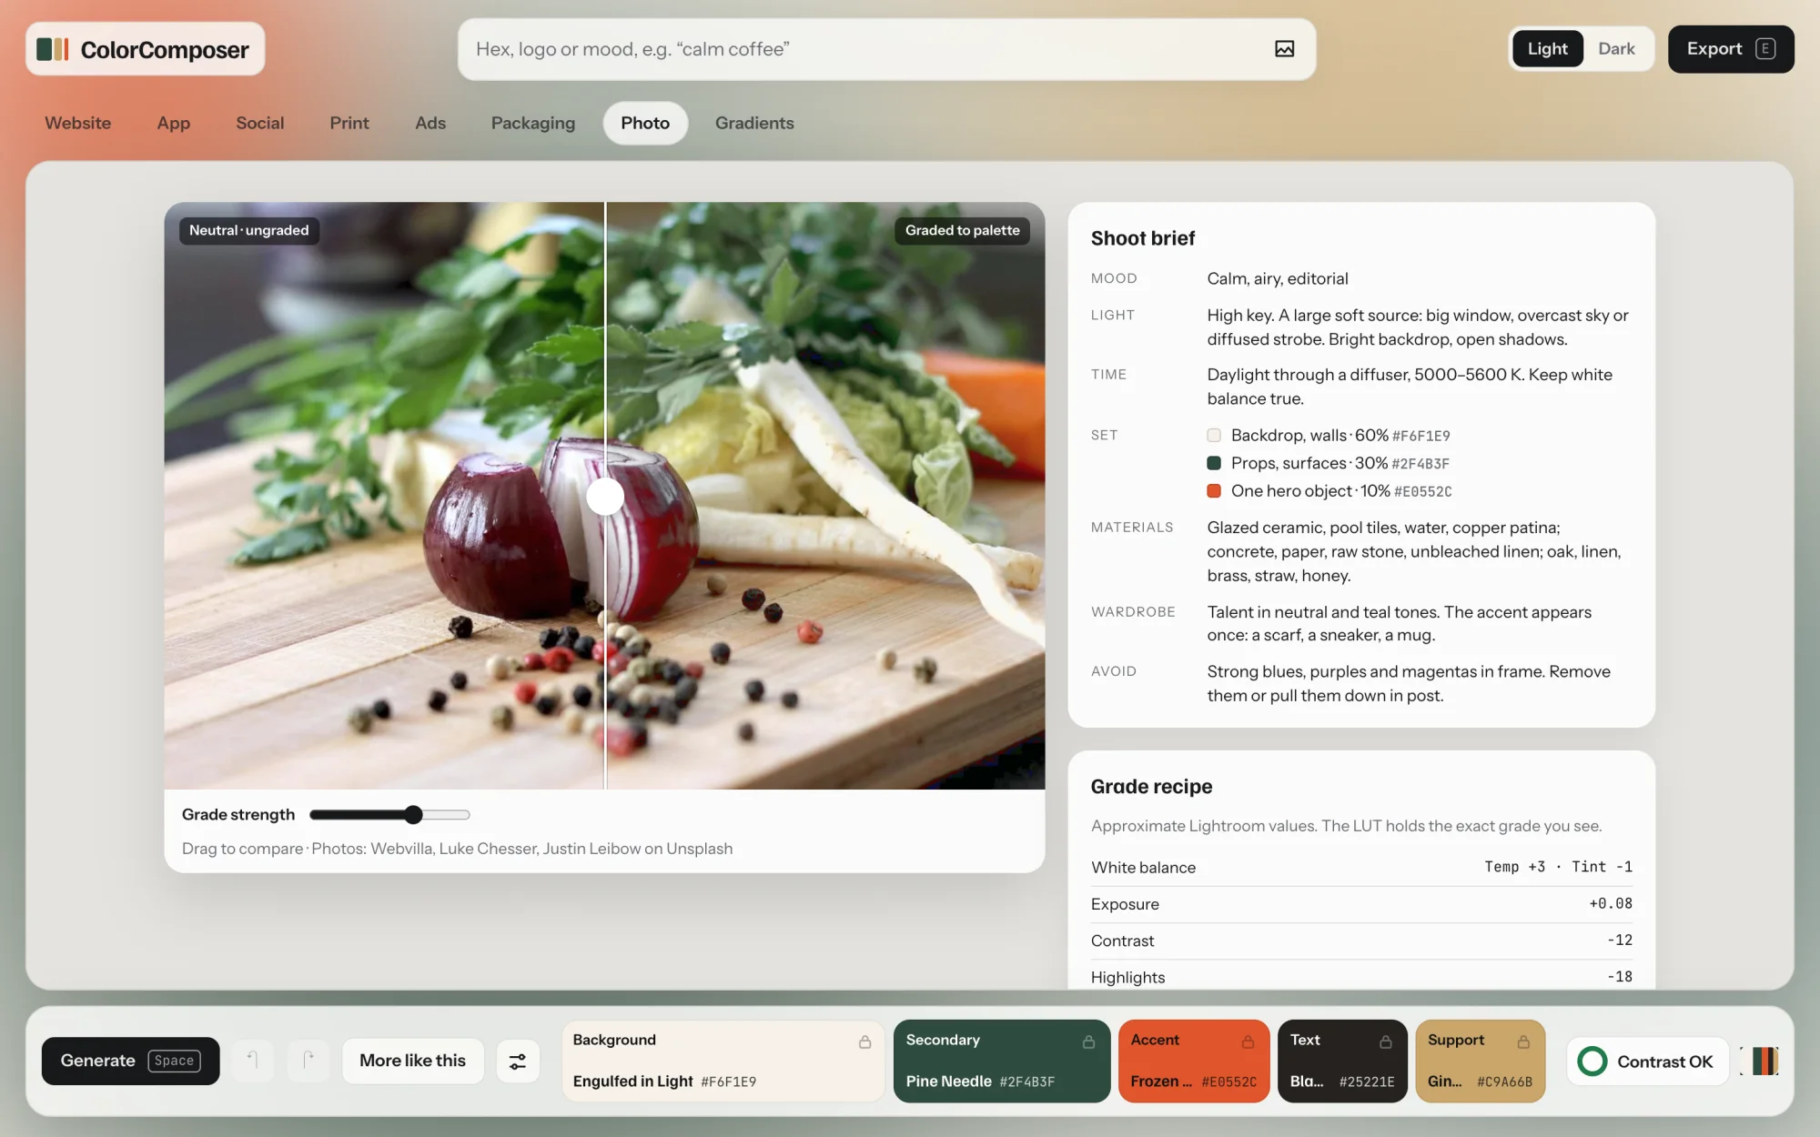Click the Grade strength slider

point(389,815)
